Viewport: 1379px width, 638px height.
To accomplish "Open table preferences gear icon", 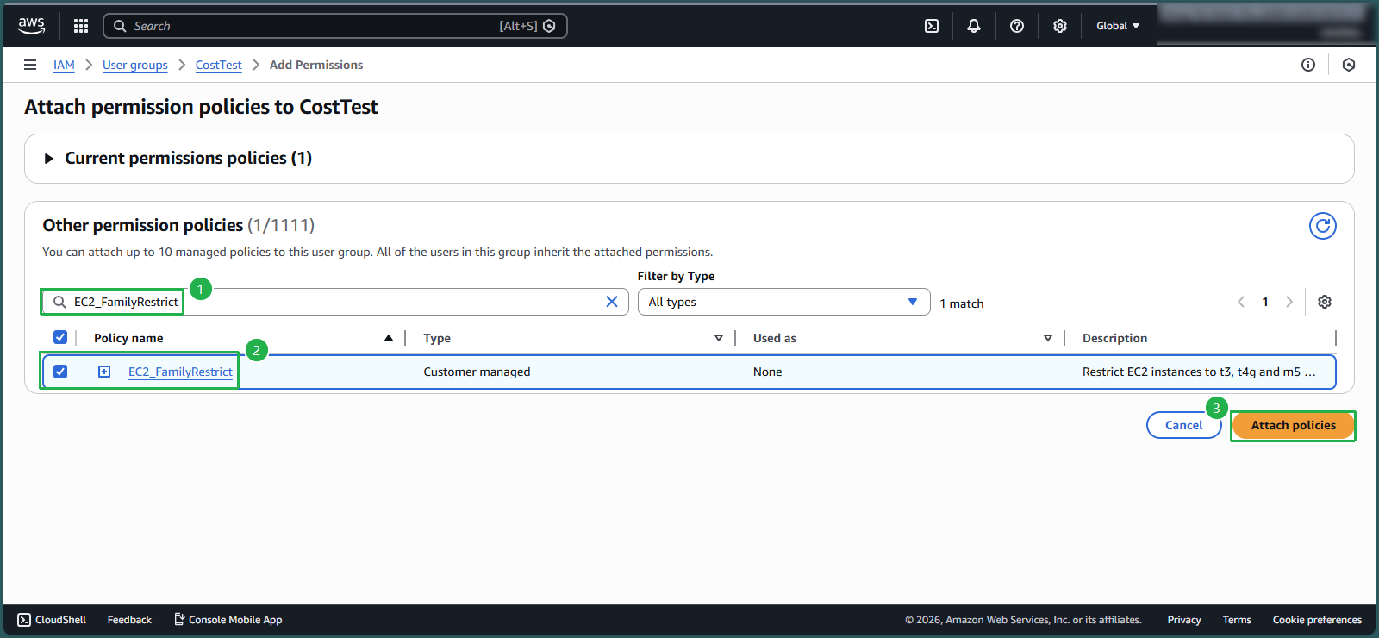I will pyautogui.click(x=1325, y=302).
